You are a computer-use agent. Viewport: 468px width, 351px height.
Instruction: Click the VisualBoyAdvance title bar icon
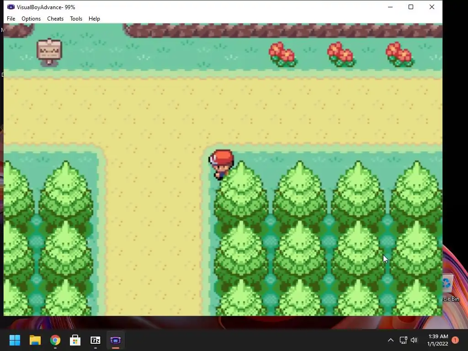tap(11, 7)
